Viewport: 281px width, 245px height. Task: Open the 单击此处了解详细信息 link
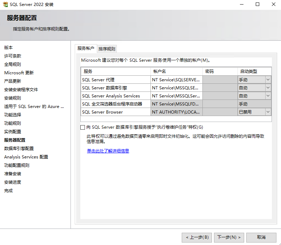click(x=108, y=151)
